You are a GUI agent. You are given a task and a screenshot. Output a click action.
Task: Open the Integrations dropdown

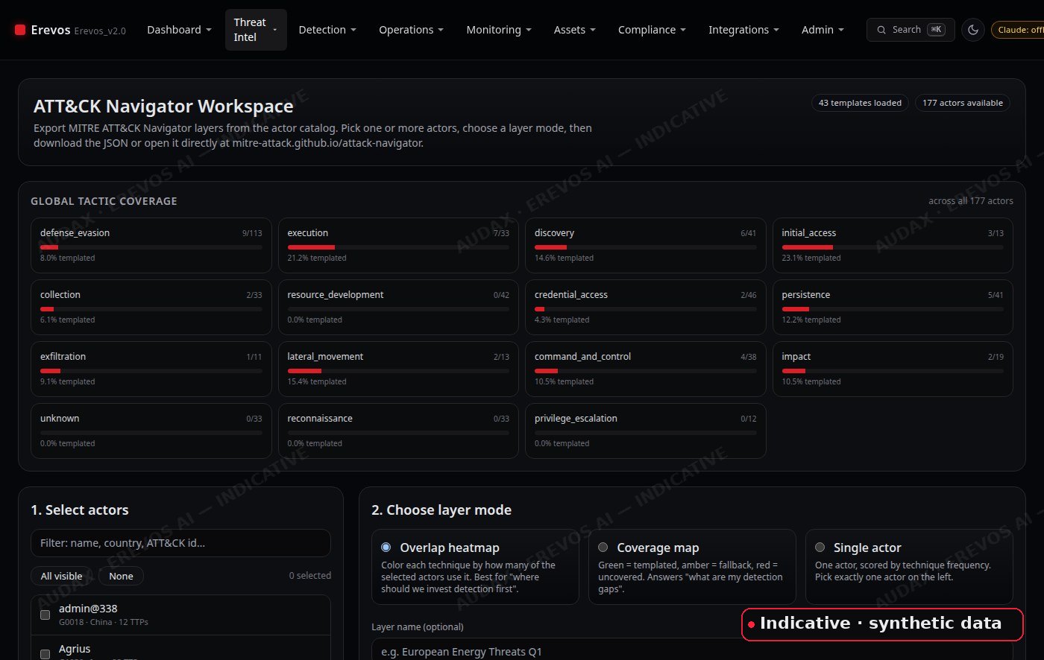coord(743,30)
